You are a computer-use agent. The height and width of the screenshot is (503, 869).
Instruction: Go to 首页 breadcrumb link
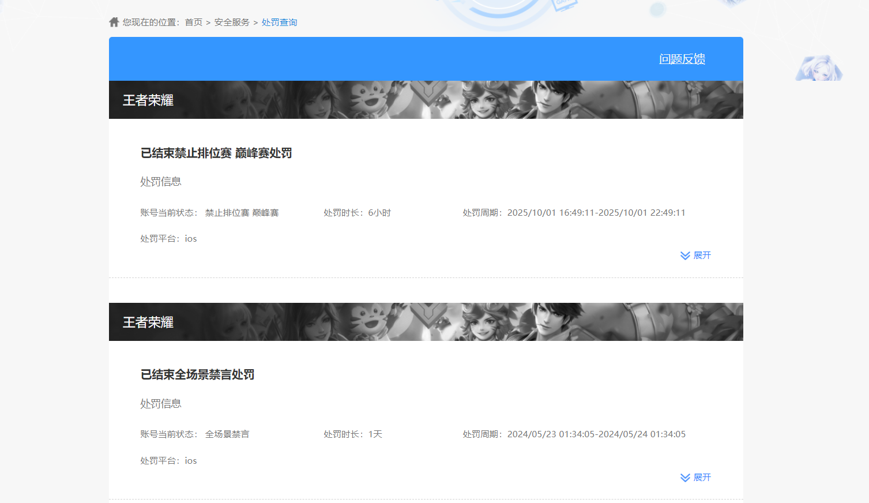click(194, 22)
